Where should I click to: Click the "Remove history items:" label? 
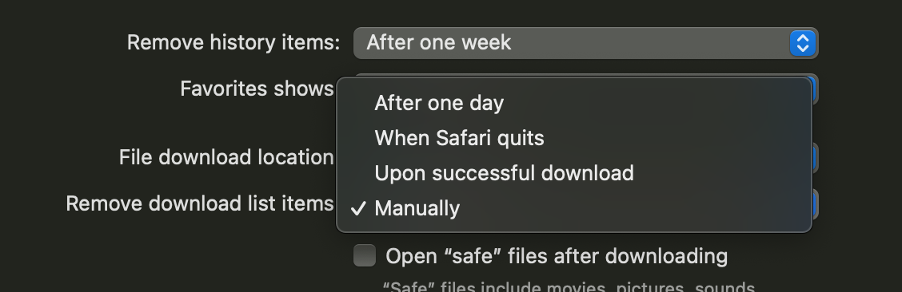pos(233,43)
